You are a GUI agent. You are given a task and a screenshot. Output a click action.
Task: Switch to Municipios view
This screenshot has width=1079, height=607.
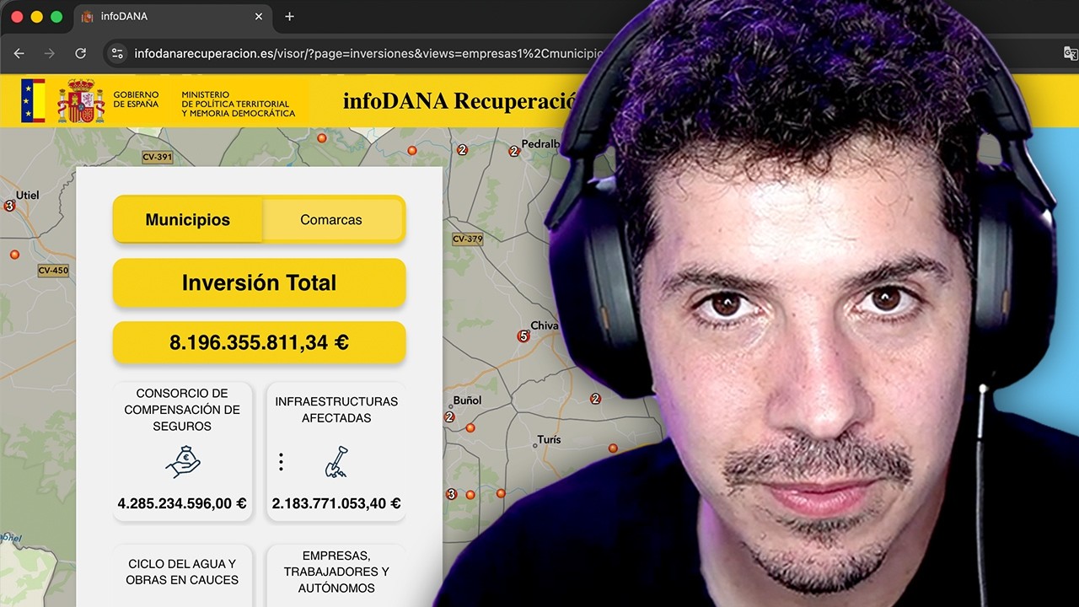click(188, 219)
